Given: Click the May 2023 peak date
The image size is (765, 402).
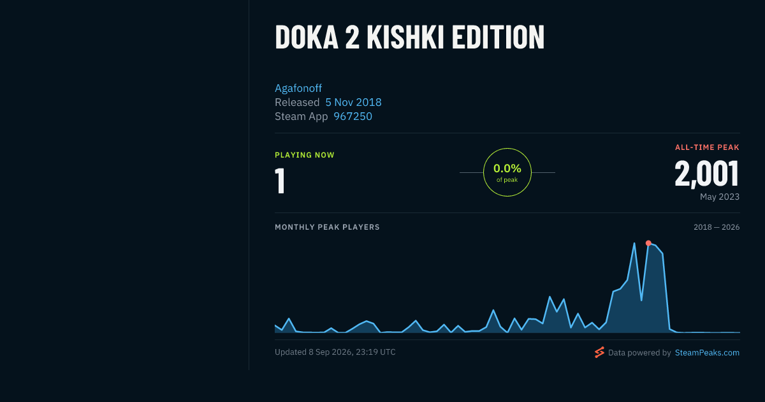Looking at the screenshot, I should coord(720,197).
